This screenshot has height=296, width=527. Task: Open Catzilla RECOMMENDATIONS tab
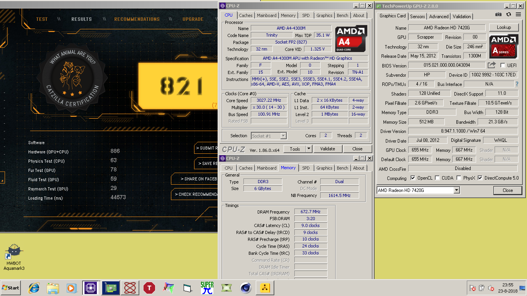[x=137, y=19]
